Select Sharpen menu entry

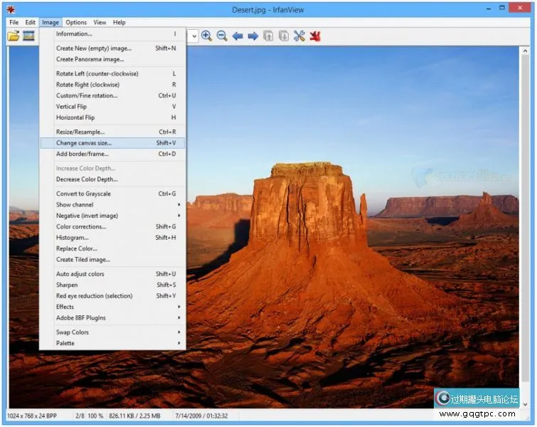pyautogui.click(x=112, y=285)
